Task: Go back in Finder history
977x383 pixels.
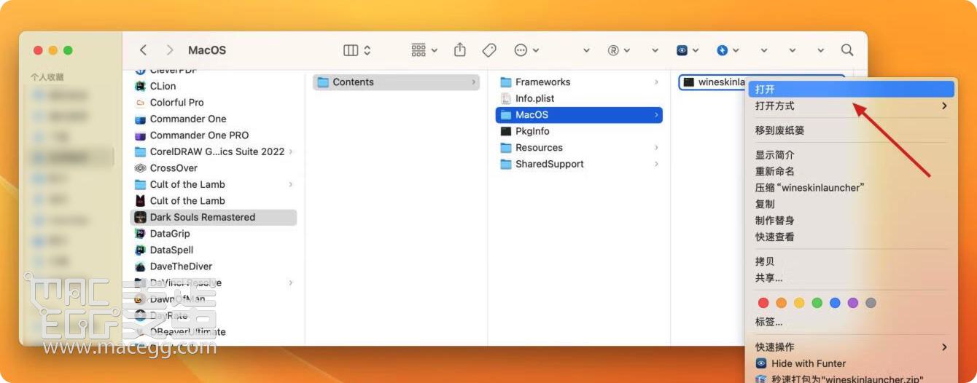Action: [144, 50]
